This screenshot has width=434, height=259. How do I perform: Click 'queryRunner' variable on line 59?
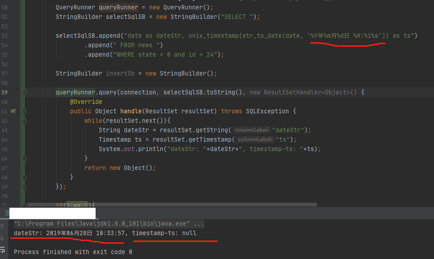[x=75, y=92]
